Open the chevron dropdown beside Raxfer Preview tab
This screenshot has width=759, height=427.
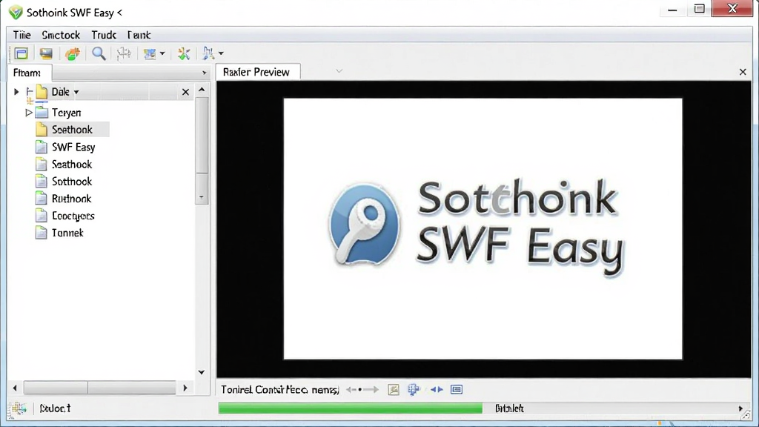(339, 71)
